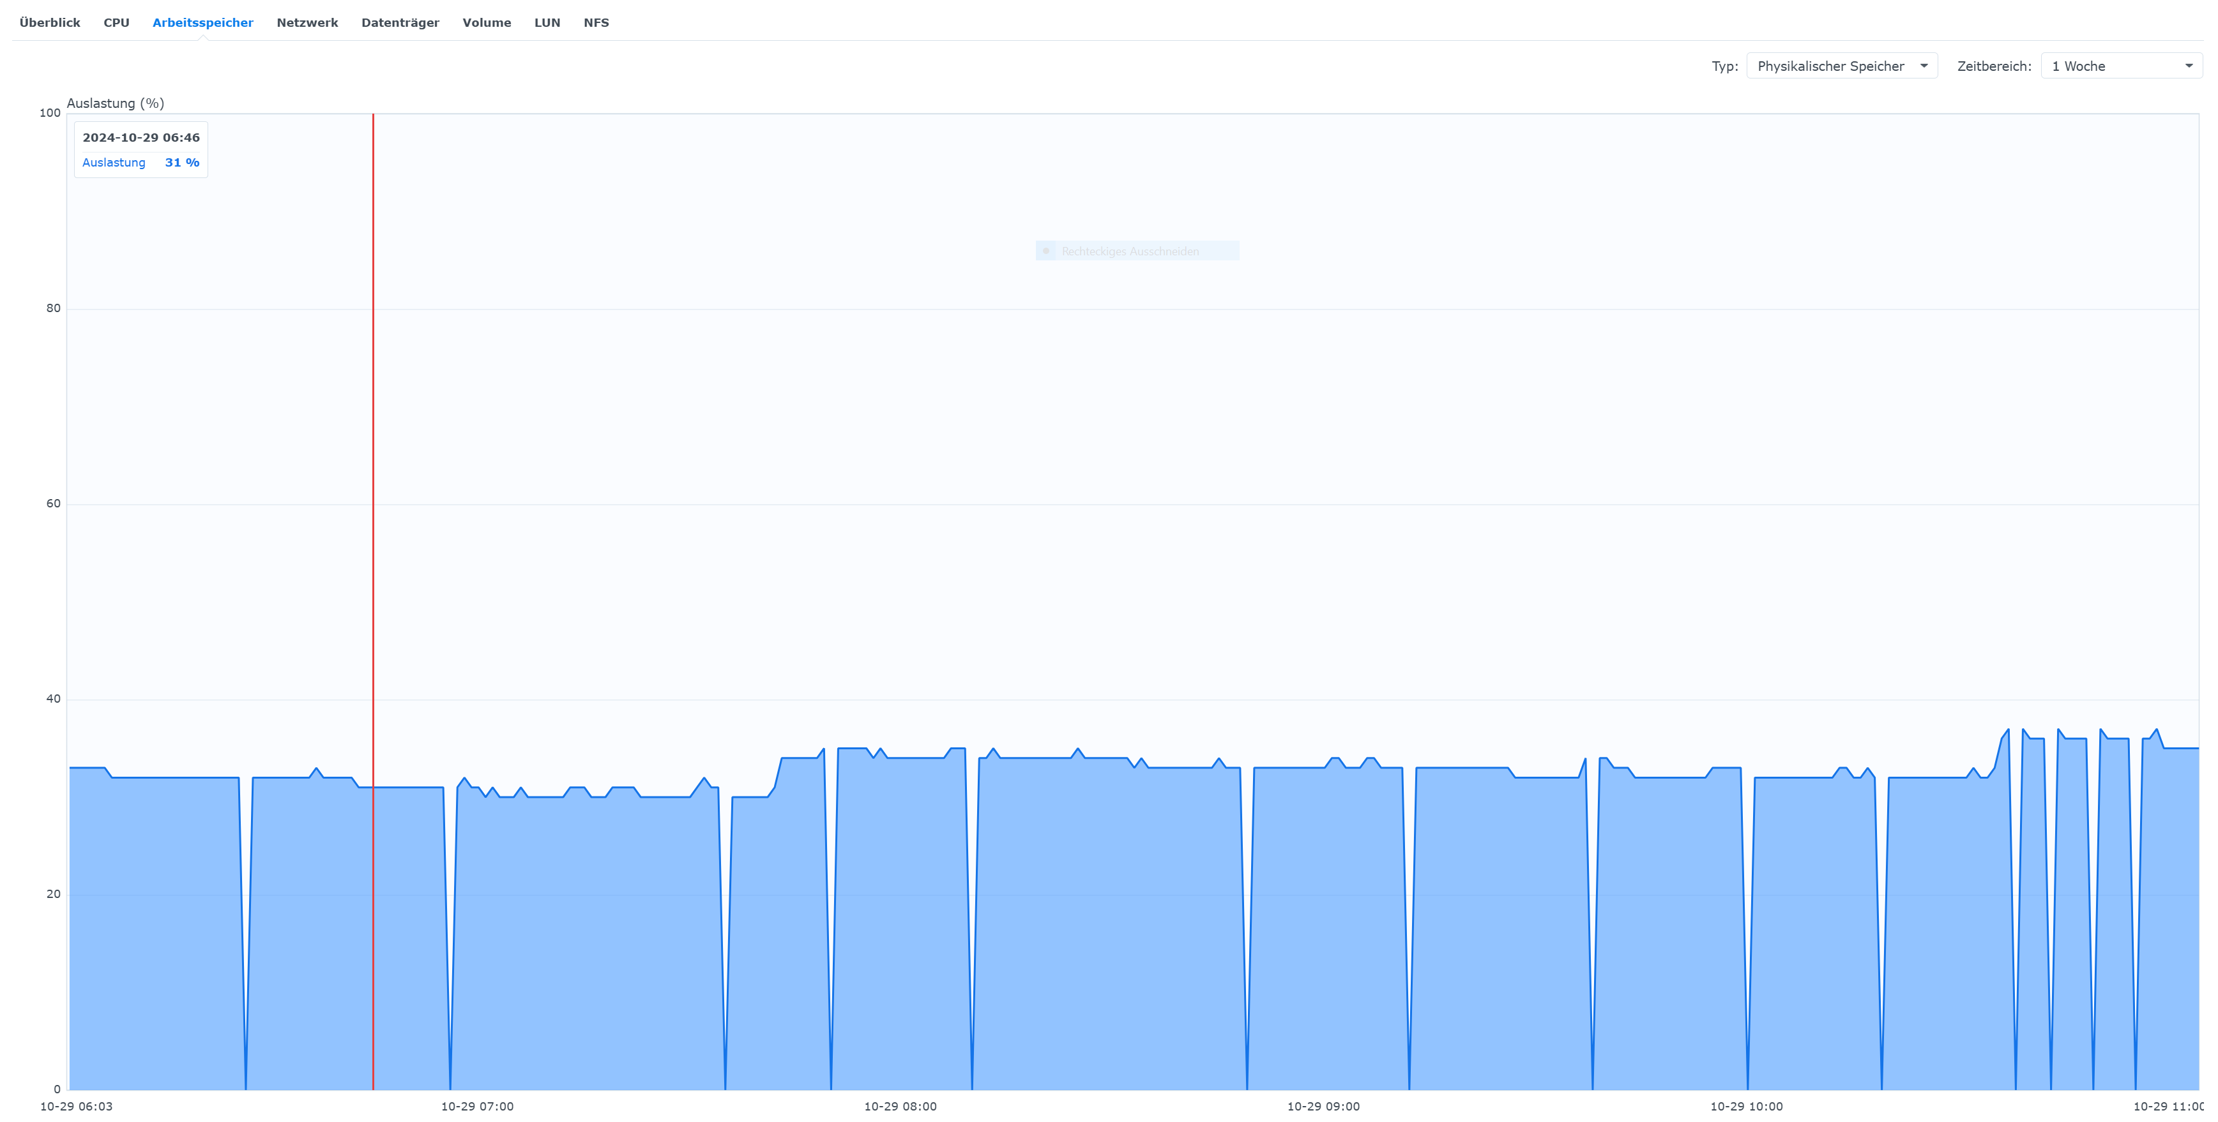
Task: Switch to the Volume tab
Action: click(487, 22)
